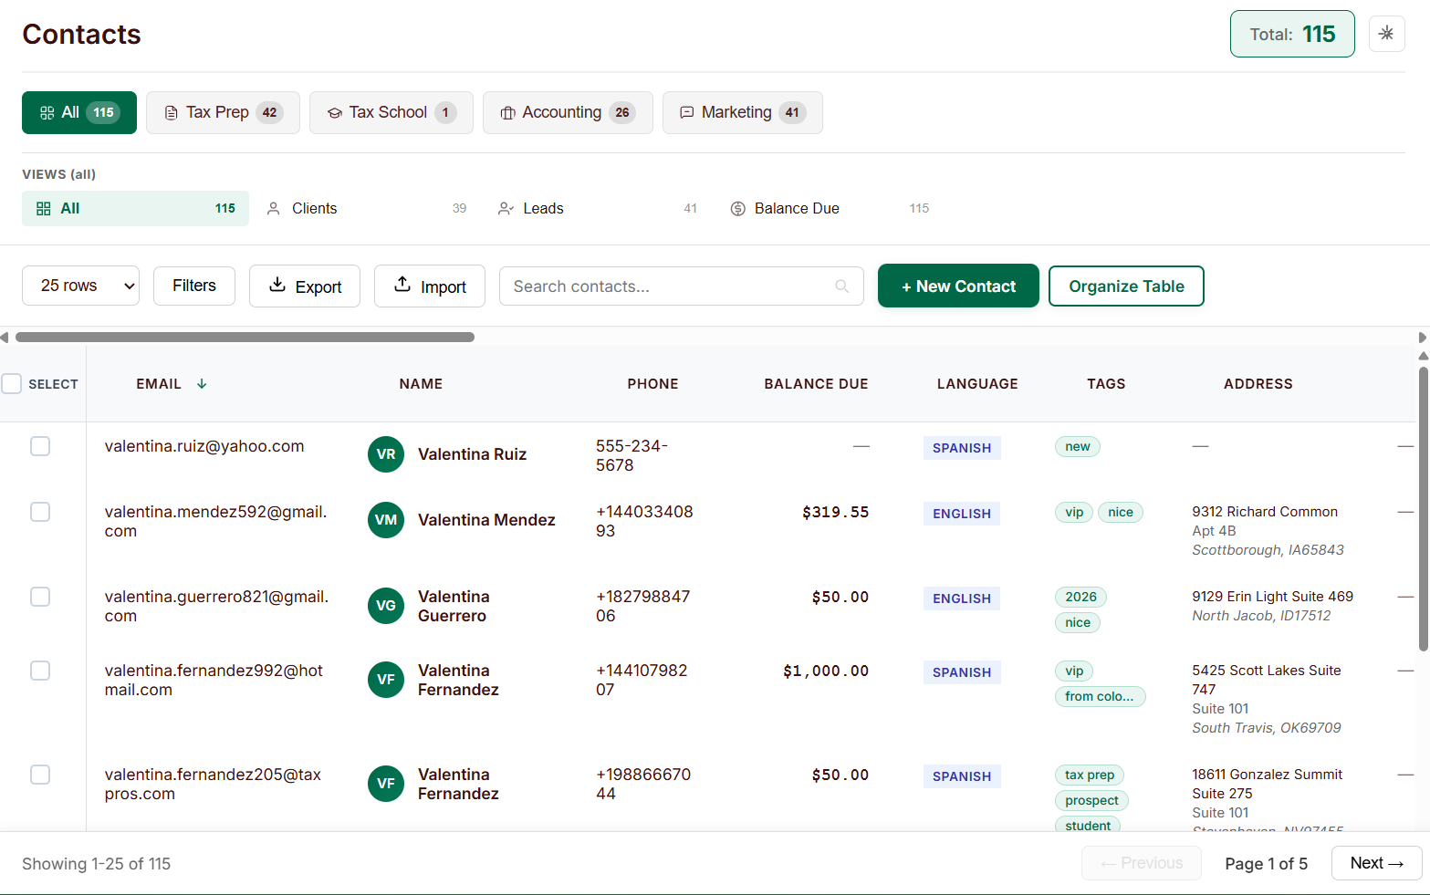Click the Import upload icon
Image resolution: width=1430 pixels, height=895 pixels.
click(x=402, y=286)
